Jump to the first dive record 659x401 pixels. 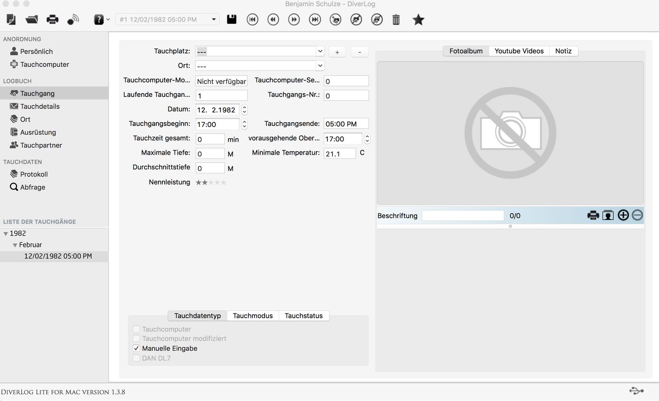click(x=252, y=20)
